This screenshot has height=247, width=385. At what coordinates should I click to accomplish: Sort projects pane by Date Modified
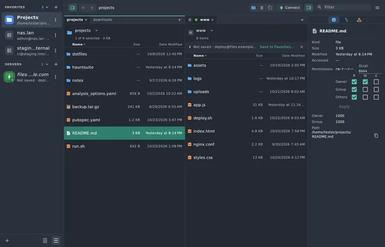(170, 44)
